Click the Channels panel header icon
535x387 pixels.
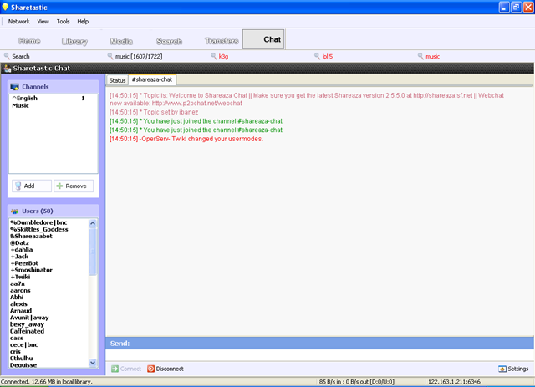click(14, 86)
